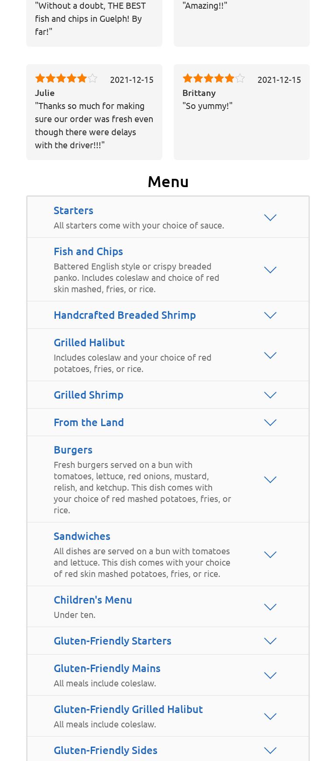Expand Gluten-Friendly Mains chevron
This screenshot has height=761, width=336.
pyautogui.click(x=270, y=675)
